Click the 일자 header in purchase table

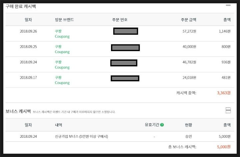click(28, 20)
